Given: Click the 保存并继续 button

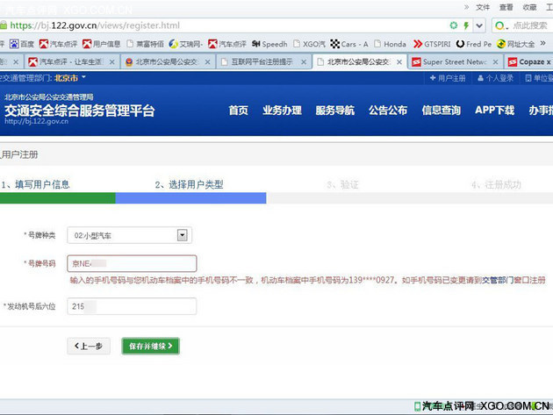Looking at the screenshot, I should [150, 346].
